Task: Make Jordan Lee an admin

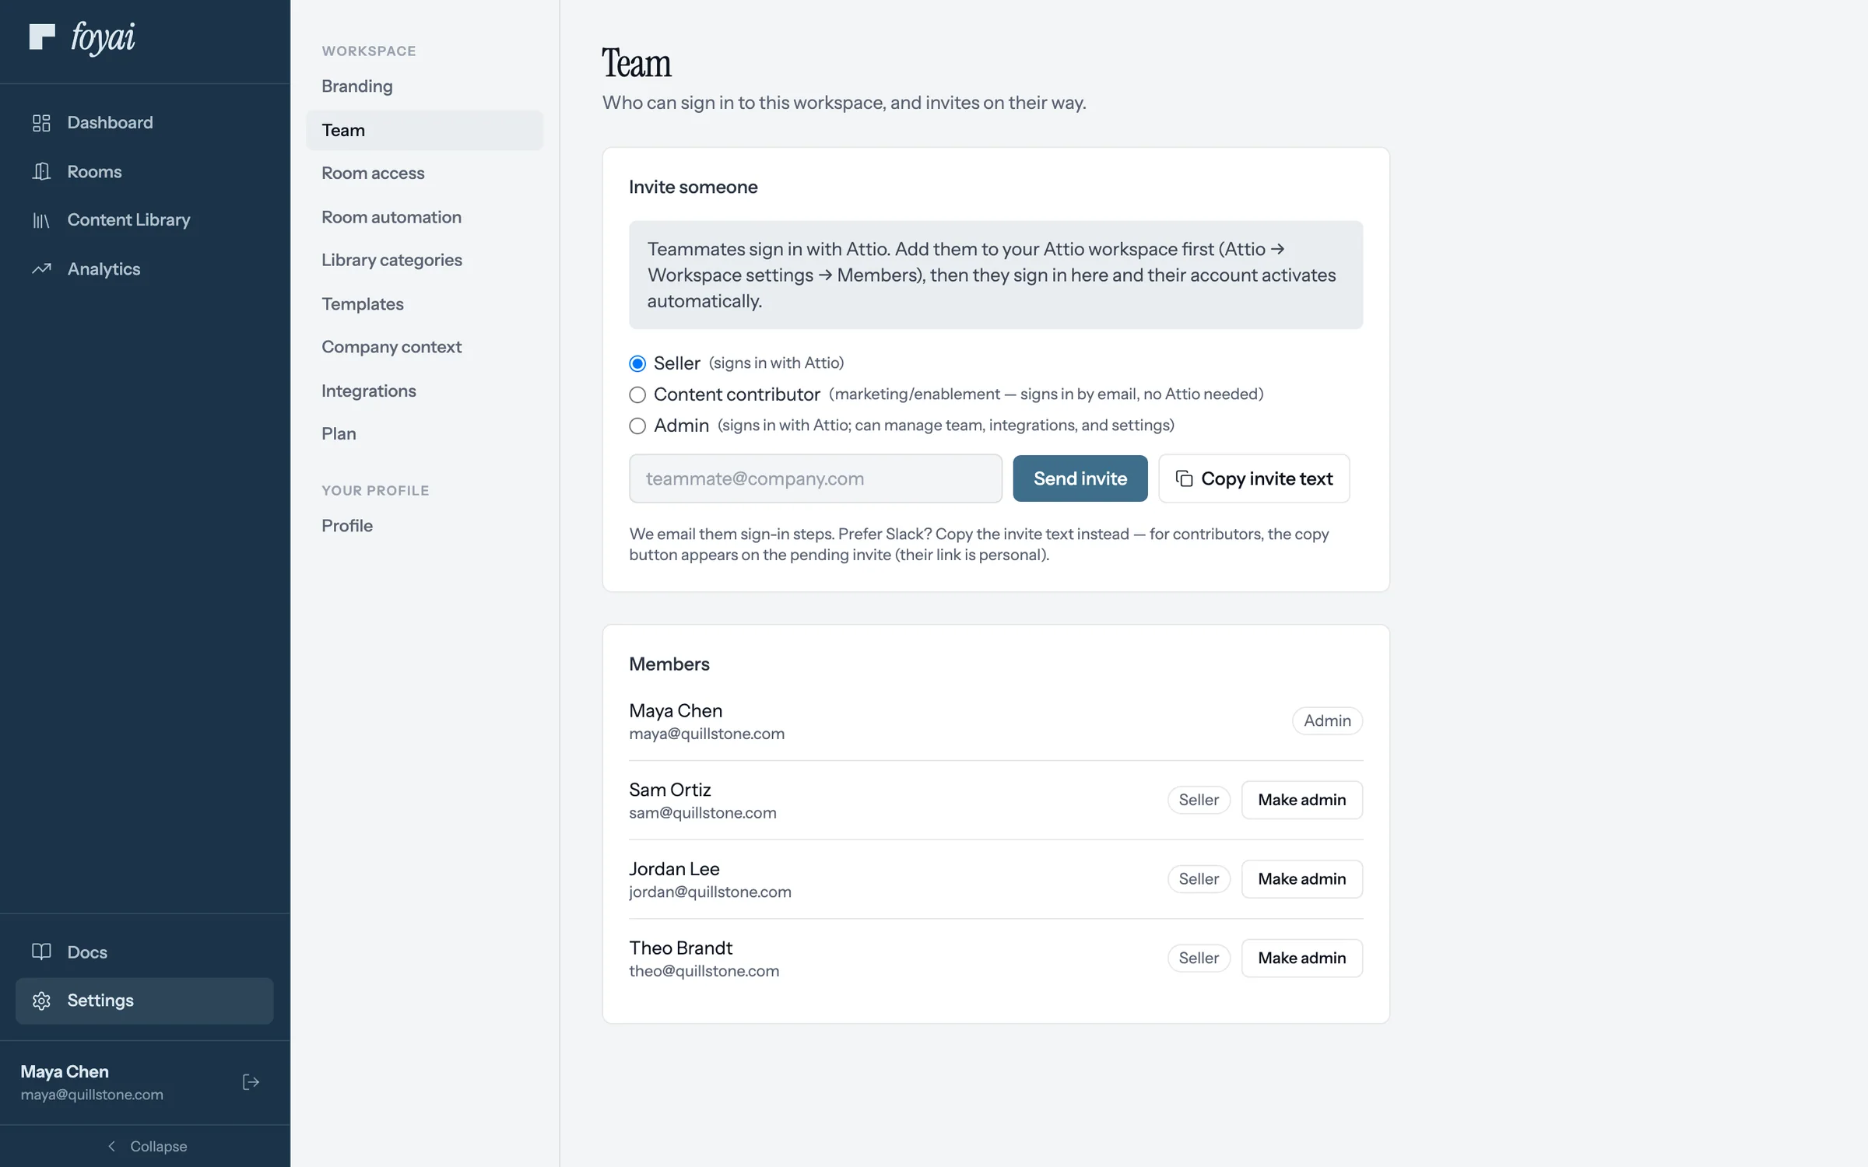Action: [1301, 879]
